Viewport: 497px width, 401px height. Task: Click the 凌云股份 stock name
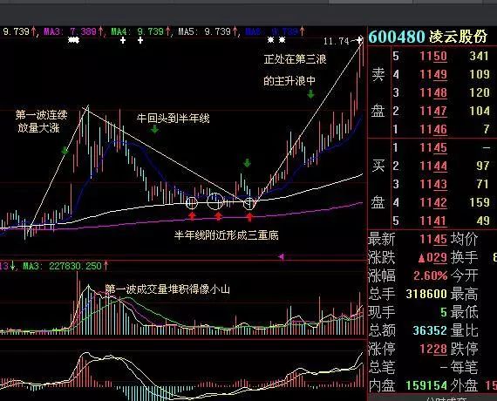click(x=458, y=37)
